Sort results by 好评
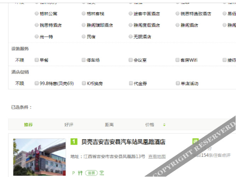The image size is (236, 177). tap(69, 125)
